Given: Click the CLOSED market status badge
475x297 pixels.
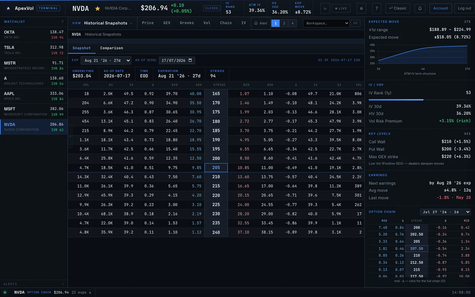Looking at the screenshot, I should coord(212,8).
